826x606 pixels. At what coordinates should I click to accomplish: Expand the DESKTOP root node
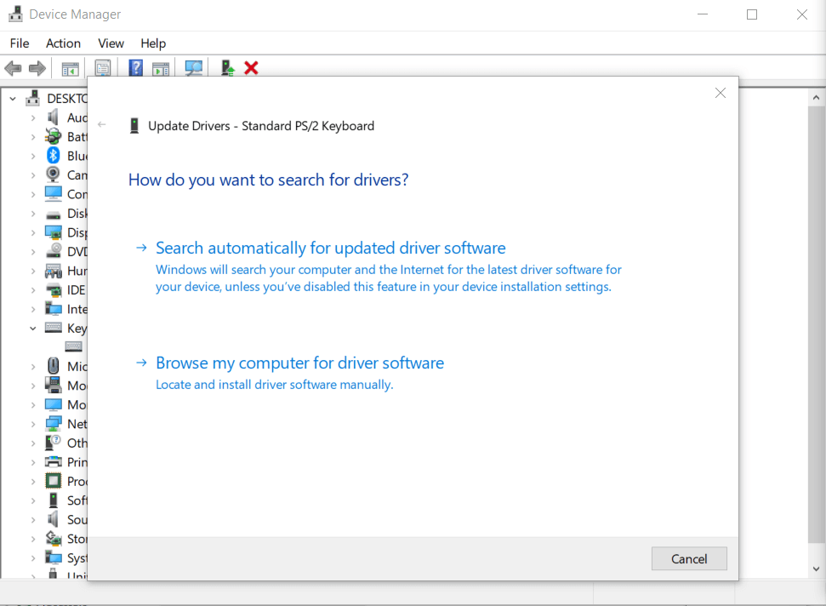click(12, 98)
